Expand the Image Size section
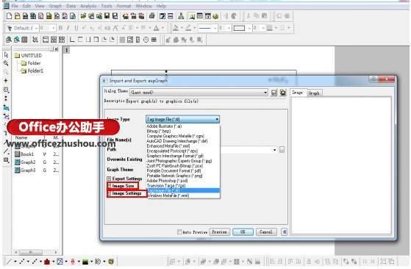This screenshot has width=411, height=269. pyautogui.click(x=110, y=186)
